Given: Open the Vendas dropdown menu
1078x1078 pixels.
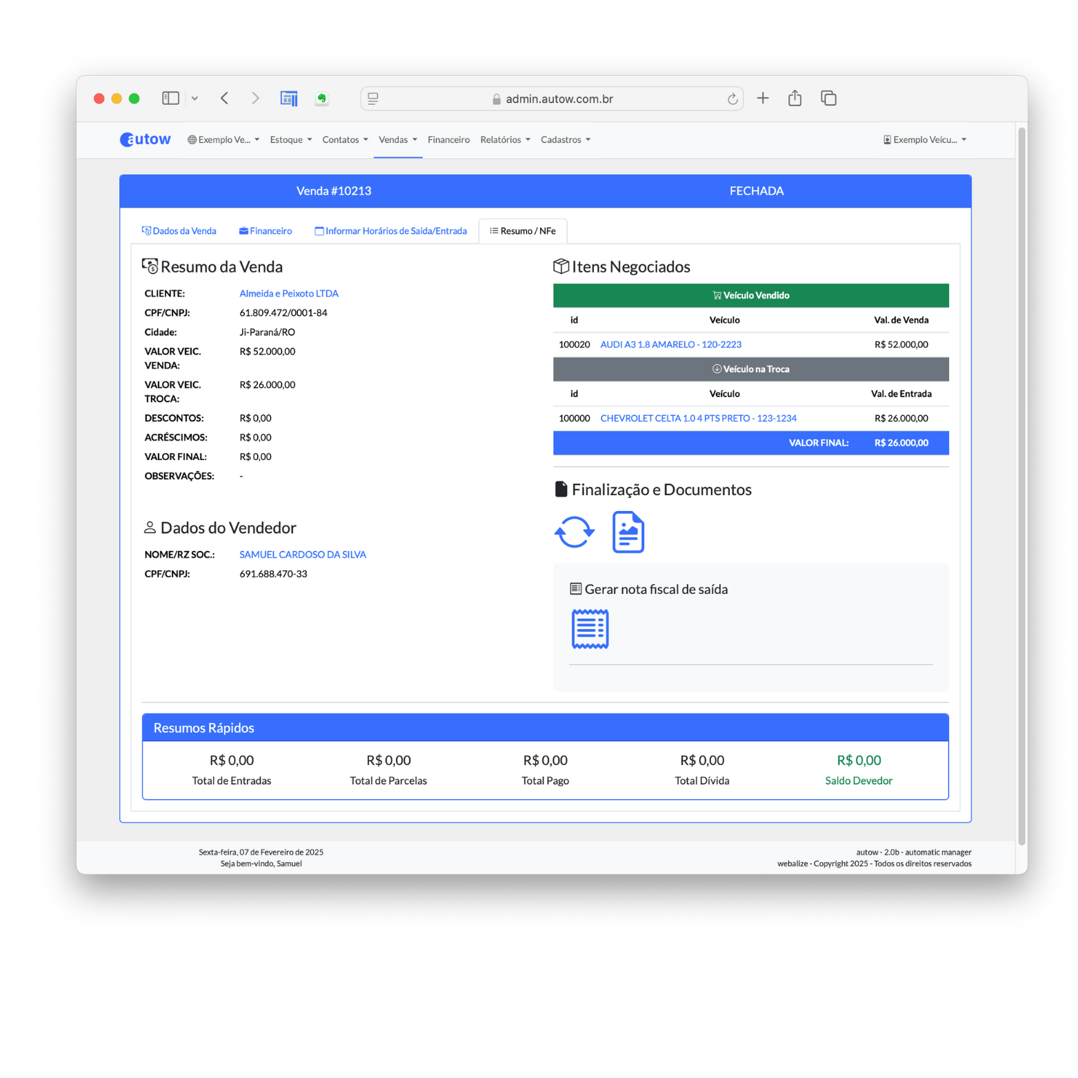Looking at the screenshot, I should click(397, 140).
